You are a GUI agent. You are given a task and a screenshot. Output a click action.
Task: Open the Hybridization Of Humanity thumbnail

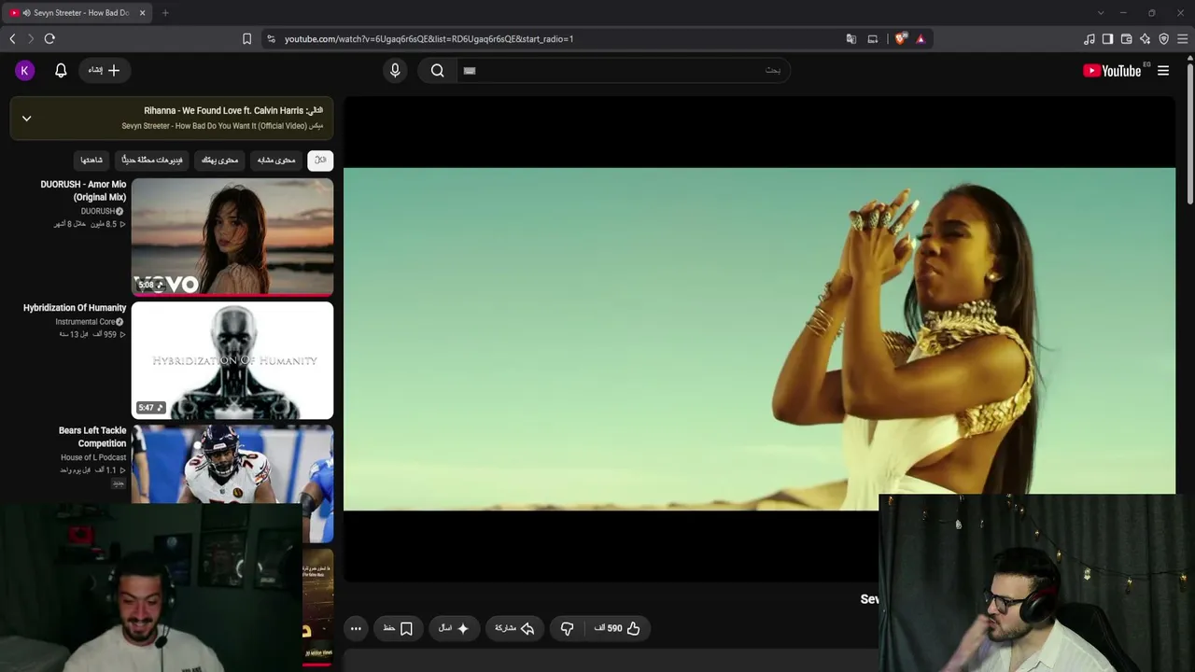(232, 360)
